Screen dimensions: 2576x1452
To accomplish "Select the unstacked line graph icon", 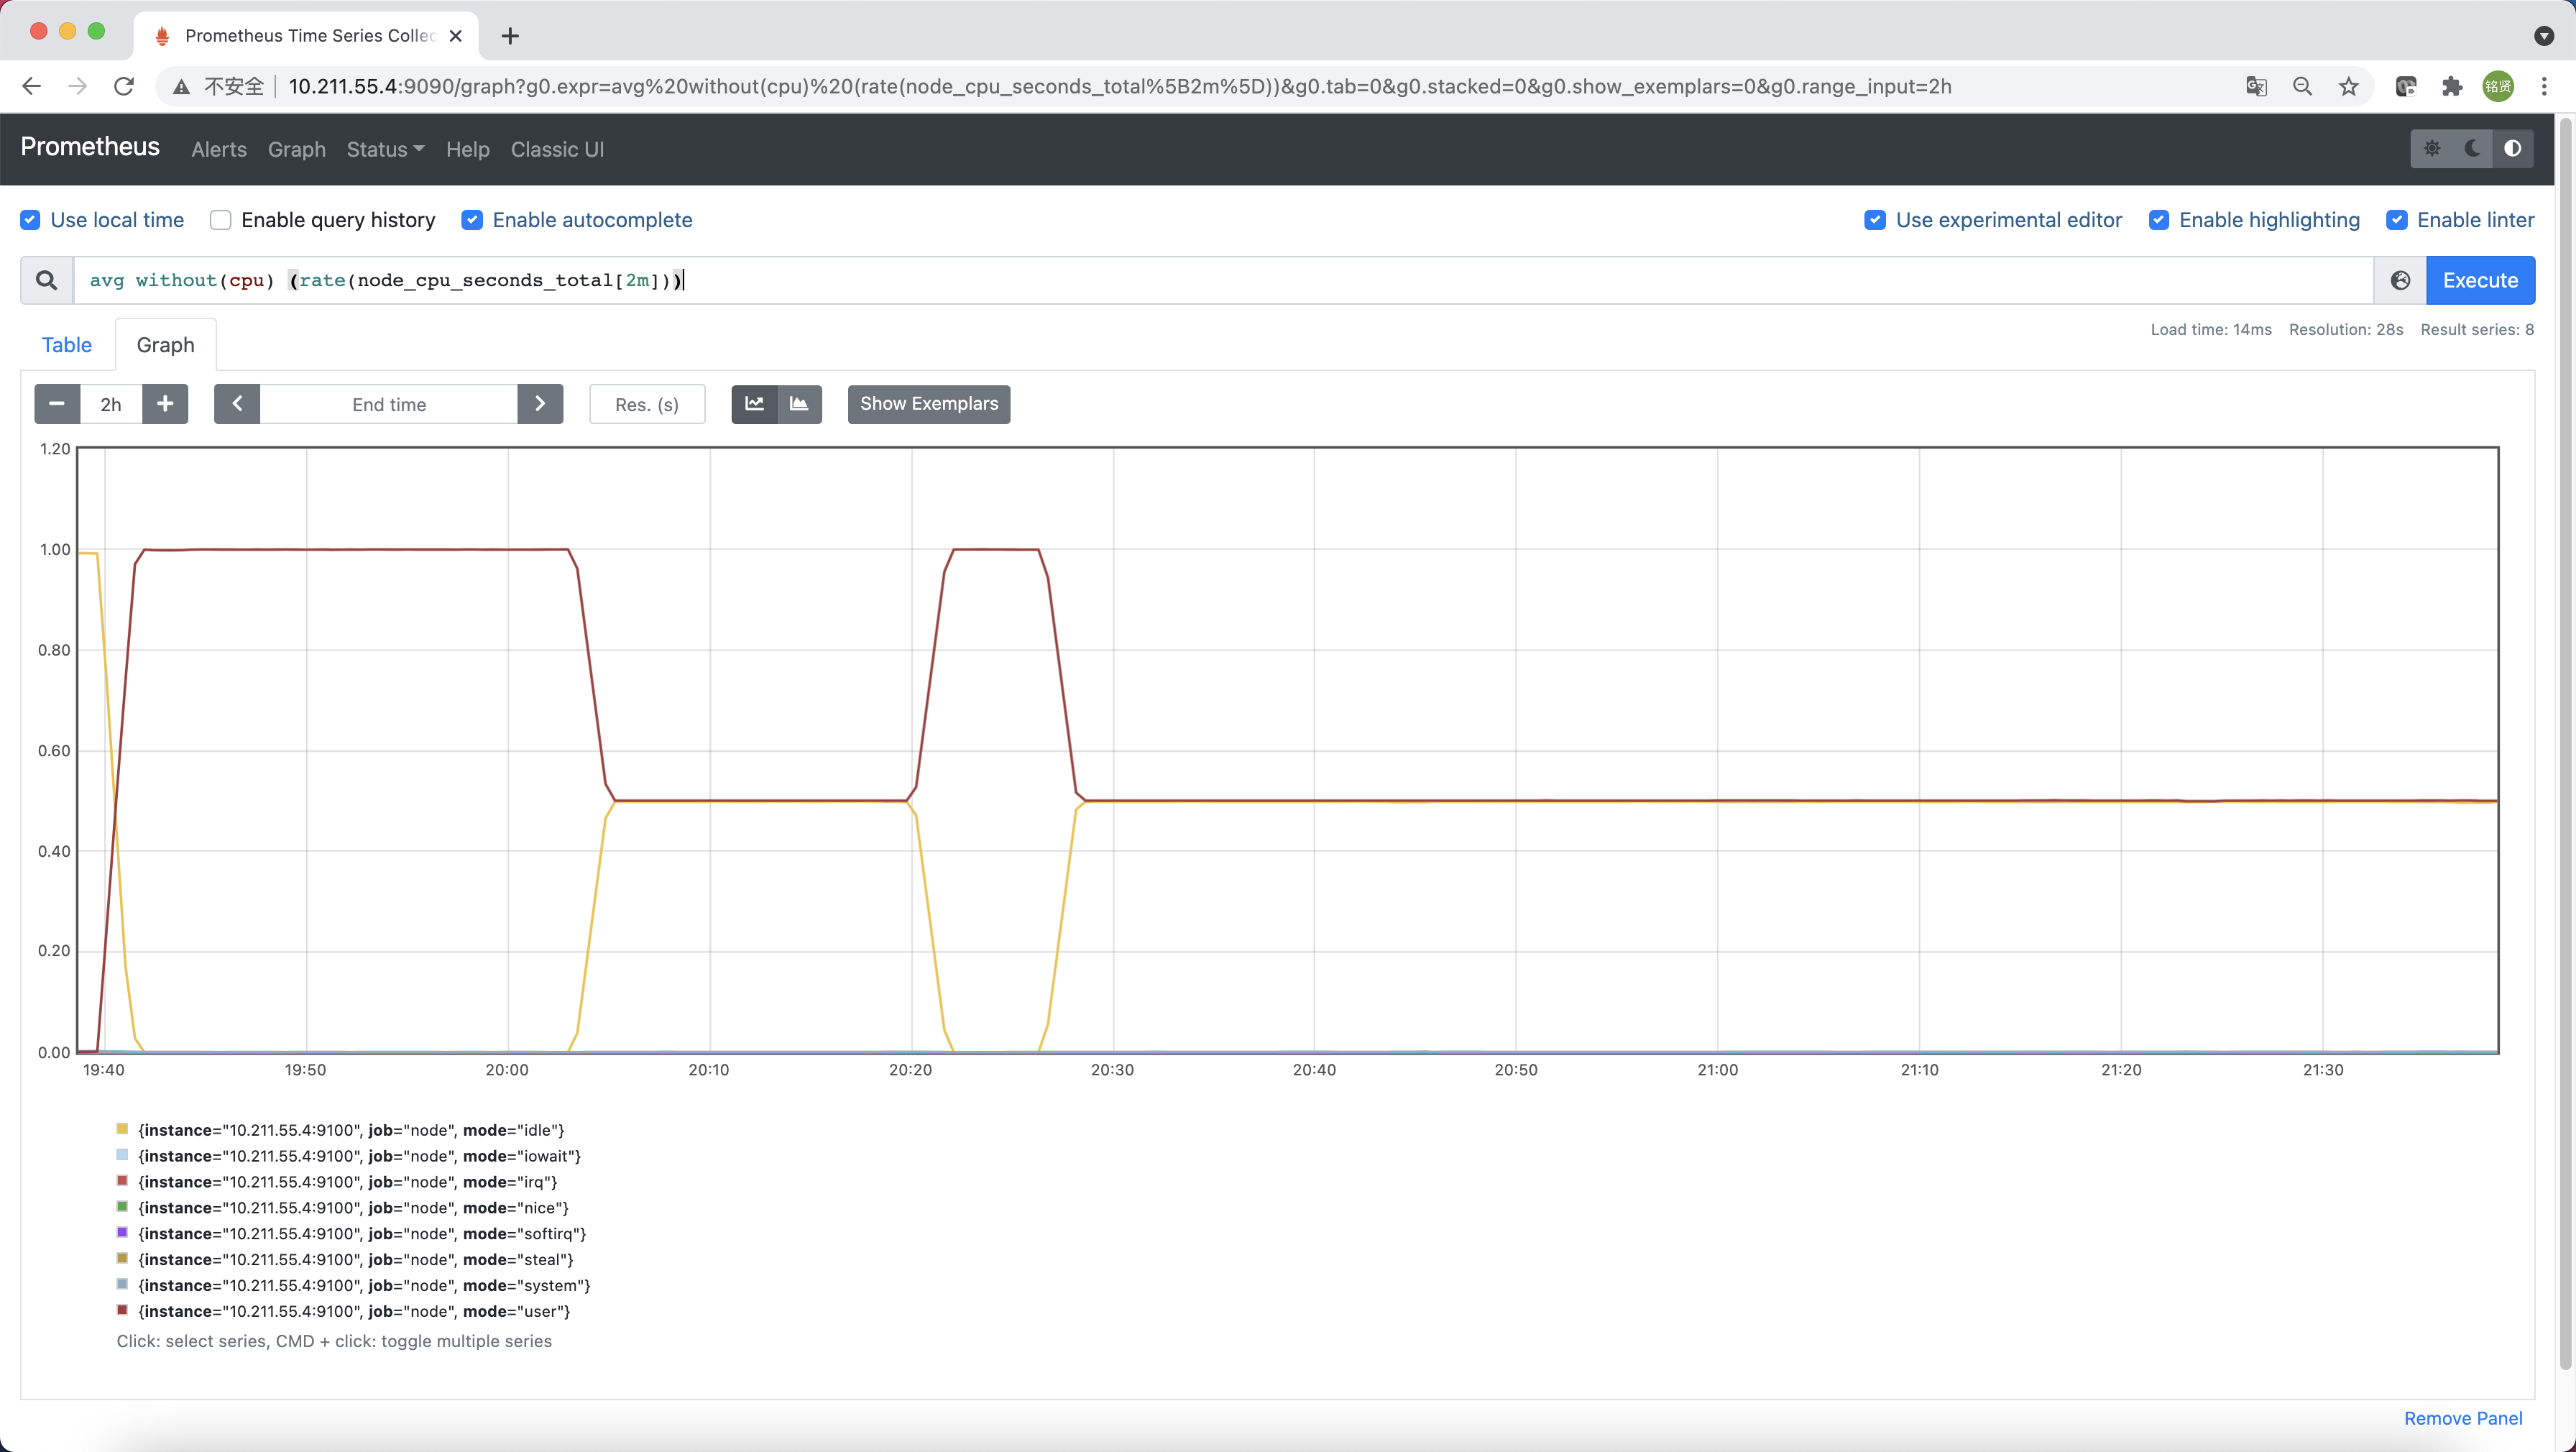I will pyautogui.click(x=754, y=404).
